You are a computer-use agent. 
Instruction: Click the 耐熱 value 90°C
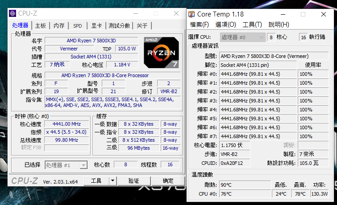pyautogui.click(x=245, y=185)
